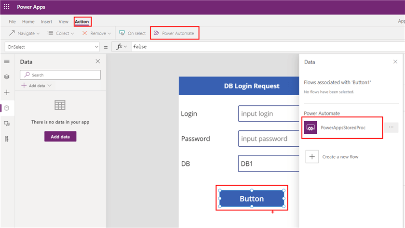Open the app launcher waffle icon

pos(6,7)
